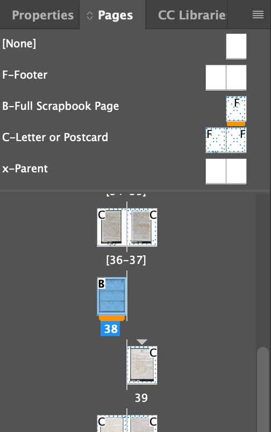Image resolution: width=271 pixels, height=432 pixels.
Task: Open the Pages panel flyout menu
Action: click(258, 15)
